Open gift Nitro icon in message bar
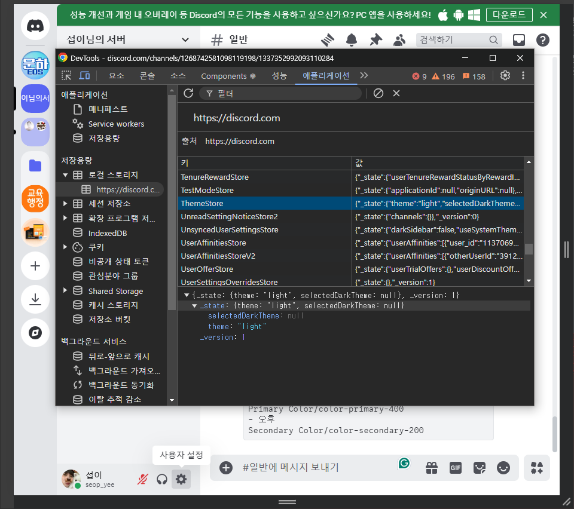The image size is (574, 509). tap(432, 468)
